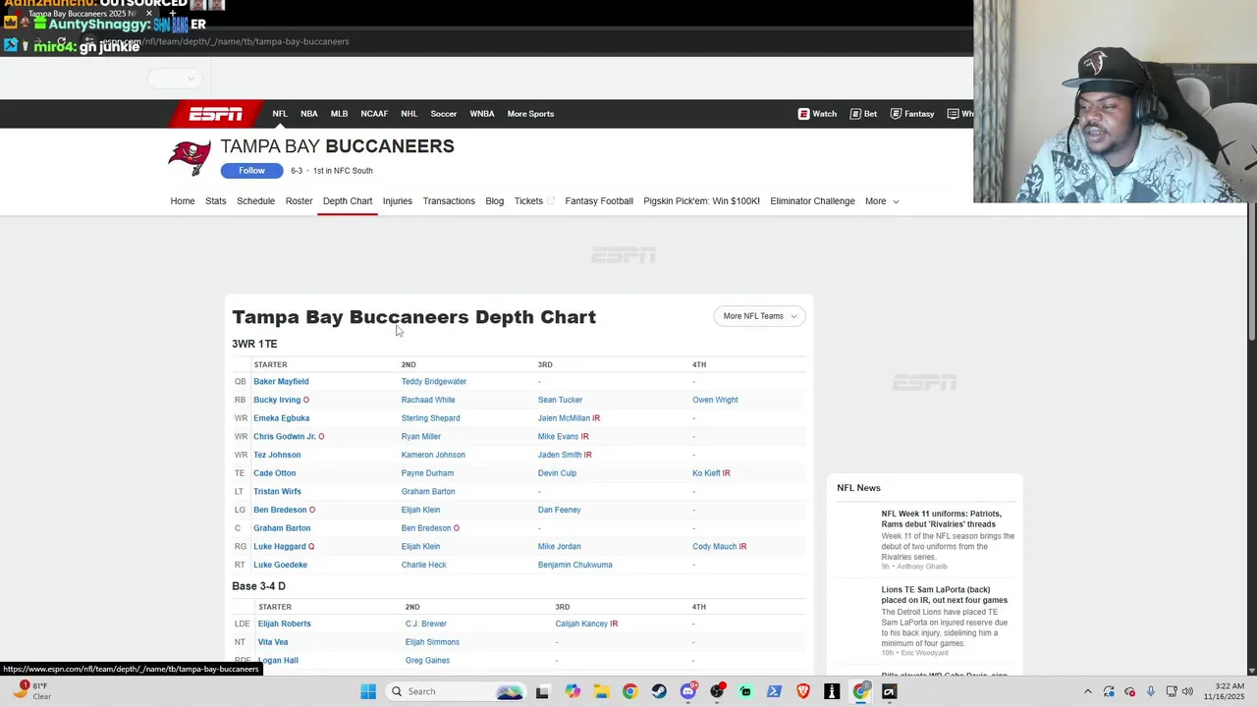Image resolution: width=1257 pixels, height=707 pixels.
Task: Open Task View on the taskbar
Action: 542,691
